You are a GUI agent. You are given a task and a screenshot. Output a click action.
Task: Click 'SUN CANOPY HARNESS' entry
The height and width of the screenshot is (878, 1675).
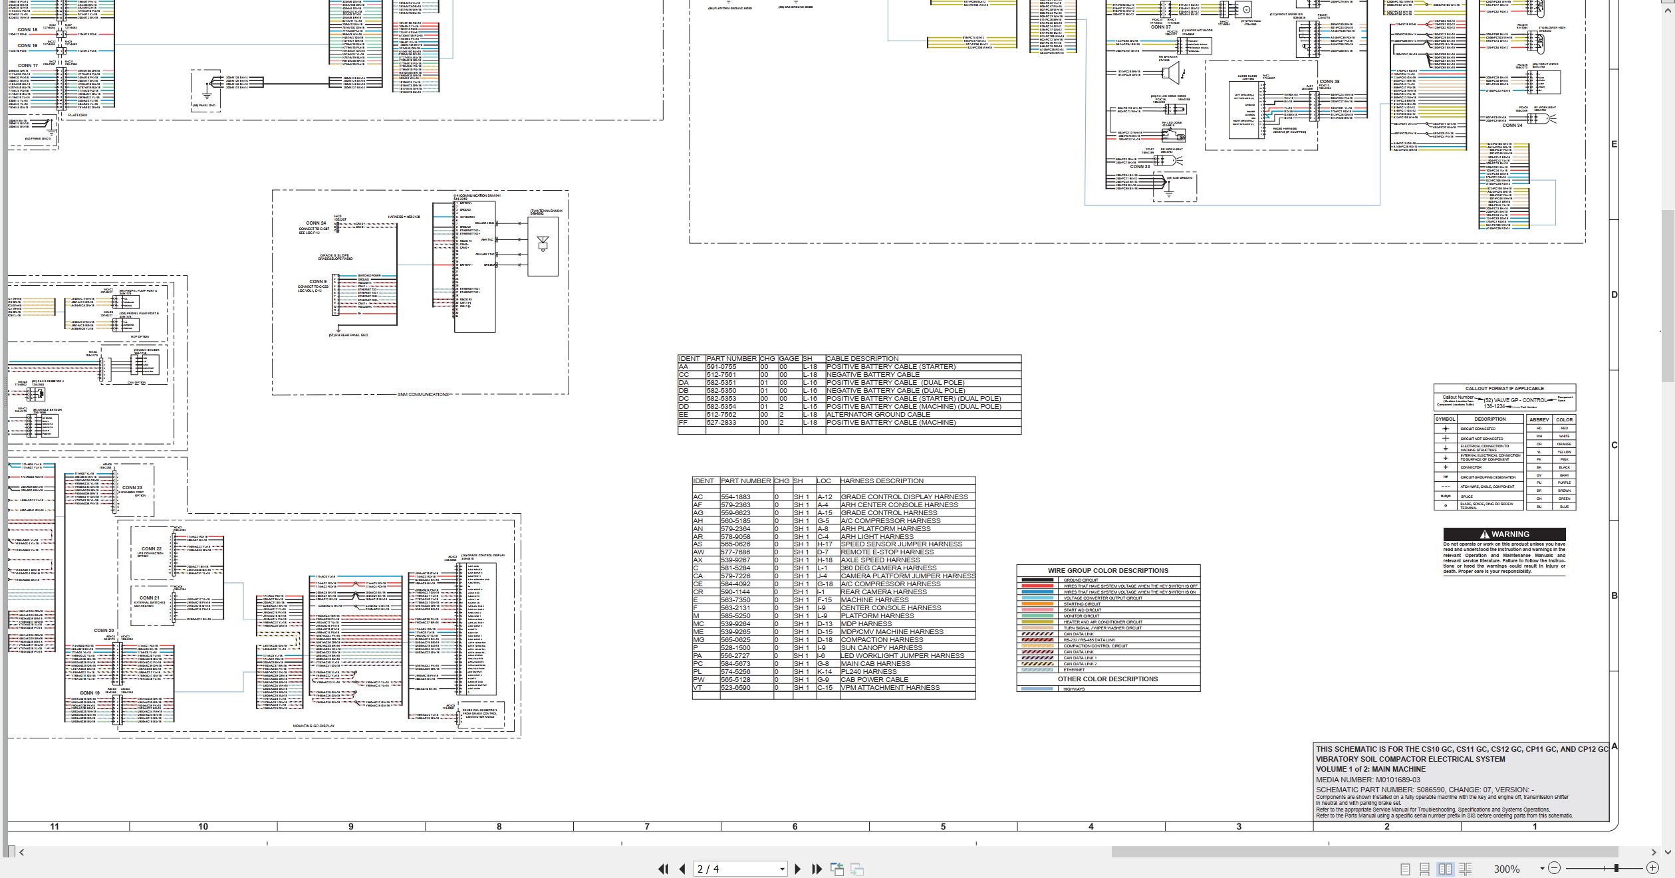tap(882, 648)
